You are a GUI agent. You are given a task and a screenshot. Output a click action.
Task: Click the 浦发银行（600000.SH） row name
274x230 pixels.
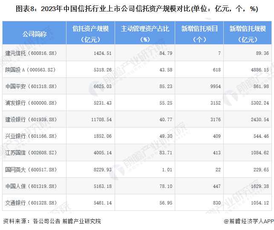pos(31,103)
